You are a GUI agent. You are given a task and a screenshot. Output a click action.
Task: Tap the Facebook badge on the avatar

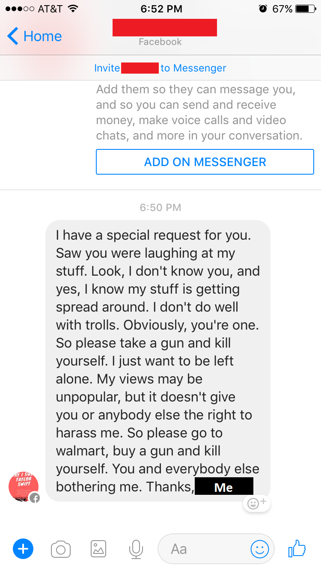point(35,498)
